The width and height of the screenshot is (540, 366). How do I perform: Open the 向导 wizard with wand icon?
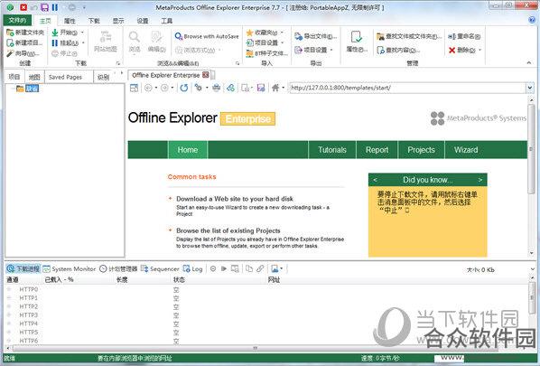point(23,53)
